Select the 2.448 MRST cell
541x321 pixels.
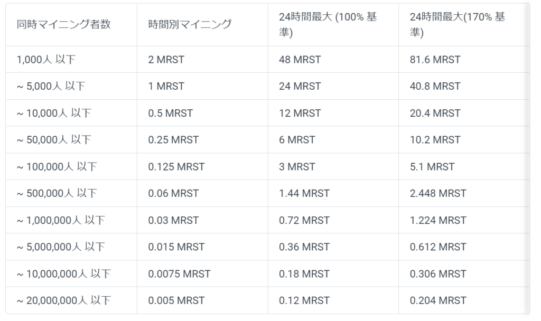[x=438, y=194]
